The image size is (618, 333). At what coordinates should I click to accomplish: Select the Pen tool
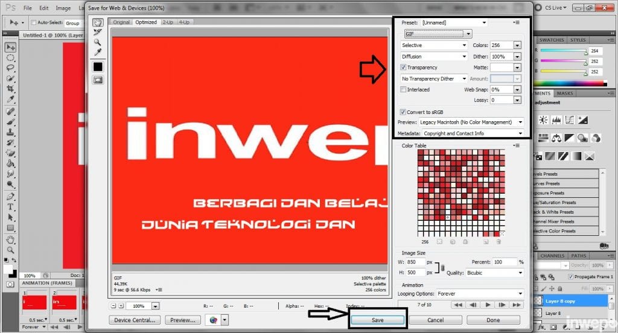point(11,196)
